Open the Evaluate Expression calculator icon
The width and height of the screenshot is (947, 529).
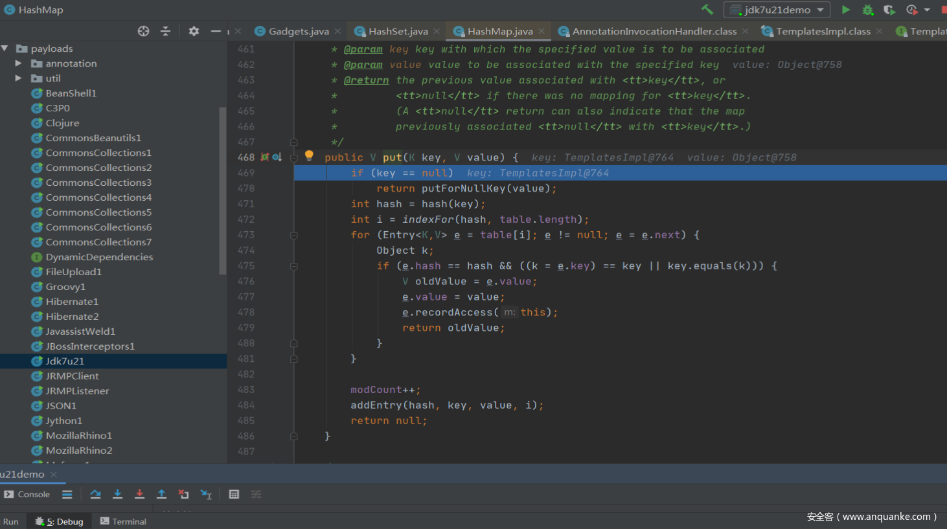click(234, 494)
